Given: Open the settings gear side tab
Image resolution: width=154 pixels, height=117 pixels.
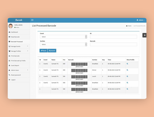Looking at the screenshot, I should 144,35.
